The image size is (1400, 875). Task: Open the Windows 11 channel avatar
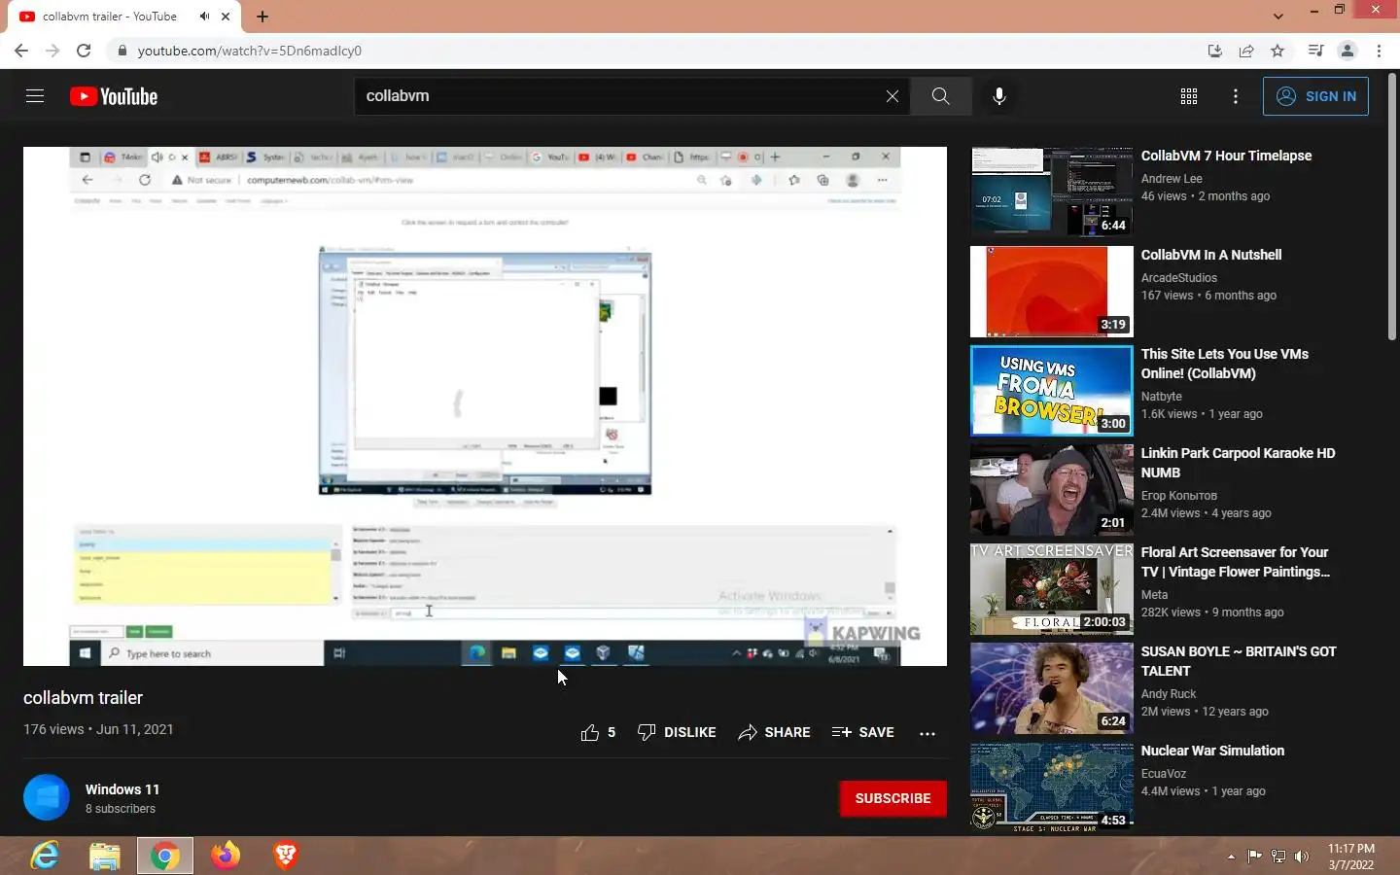point(47,798)
